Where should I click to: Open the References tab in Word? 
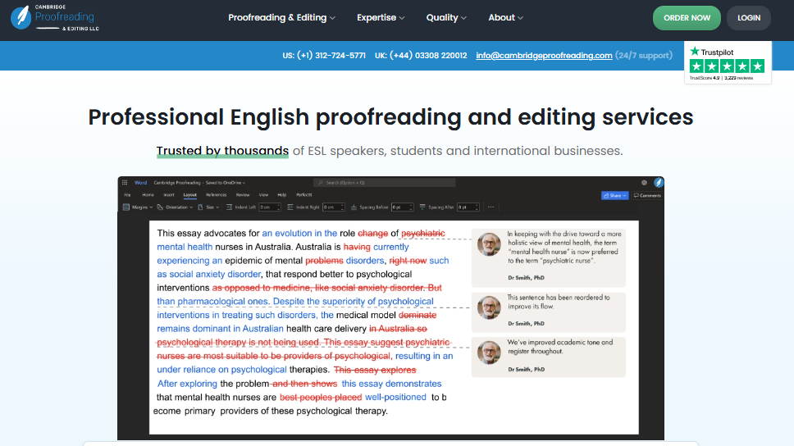pos(217,195)
